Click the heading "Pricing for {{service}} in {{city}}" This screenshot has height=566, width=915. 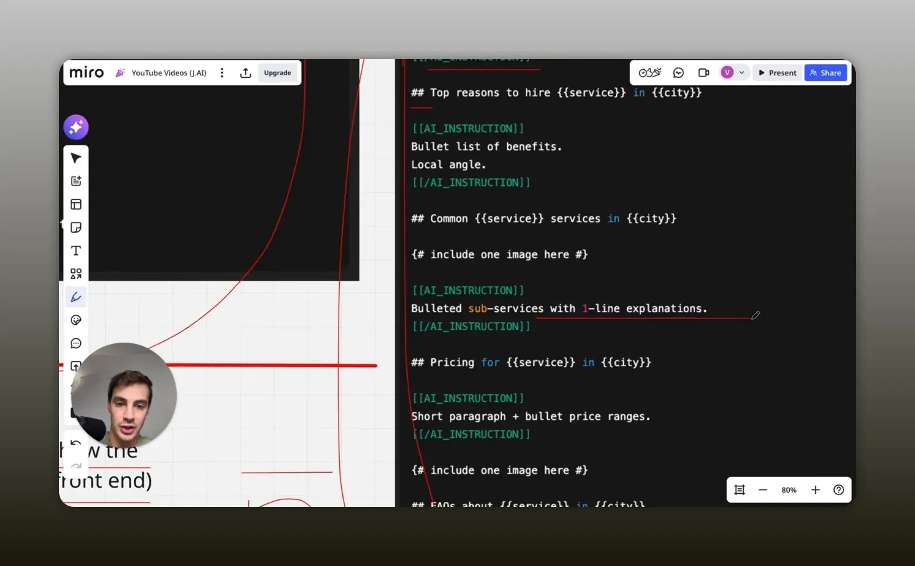[x=531, y=363]
